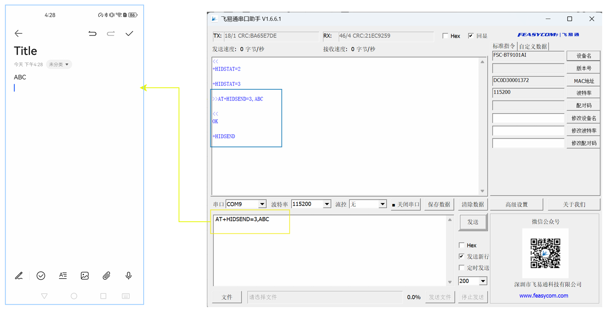Tap the microphone voice recording icon

[128, 276]
